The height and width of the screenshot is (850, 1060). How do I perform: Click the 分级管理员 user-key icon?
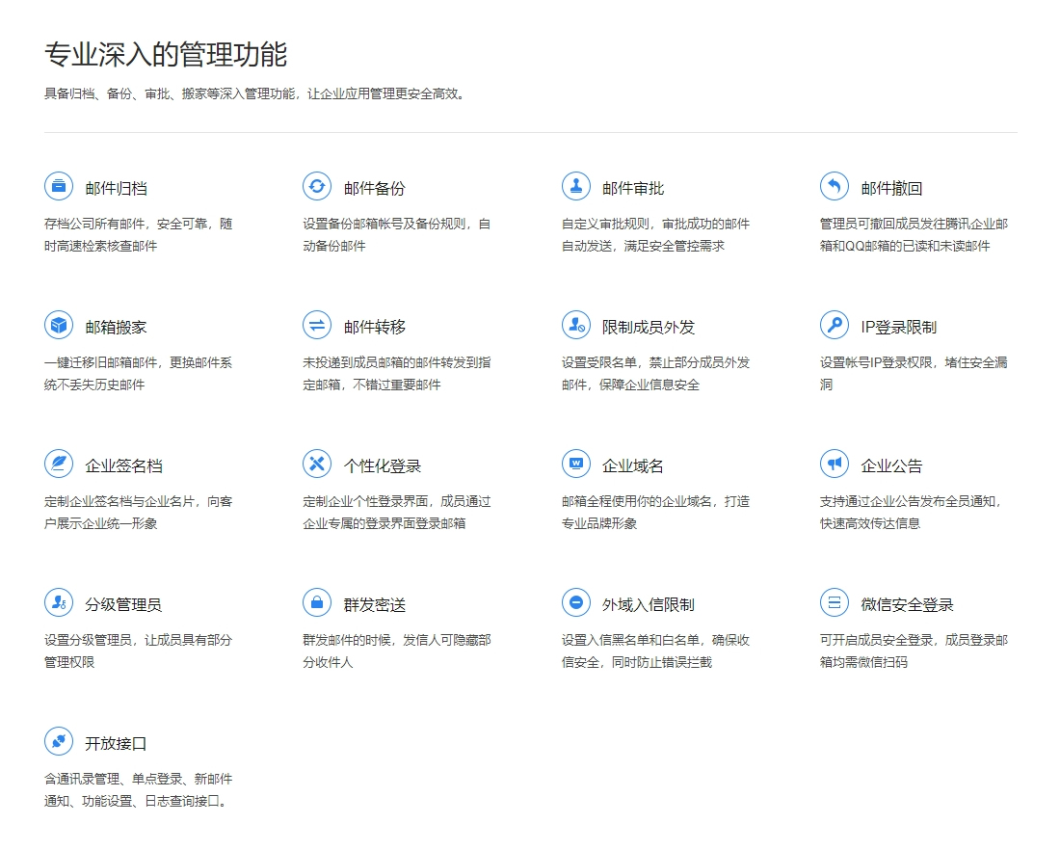(59, 602)
